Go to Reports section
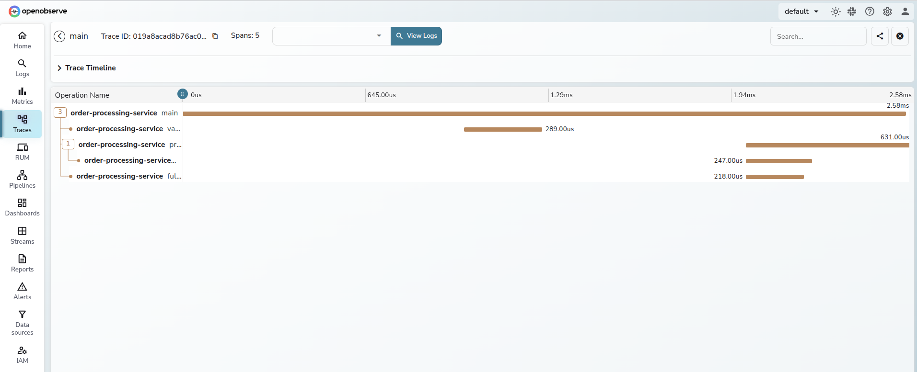The width and height of the screenshot is (917, 372). (22, 263)
